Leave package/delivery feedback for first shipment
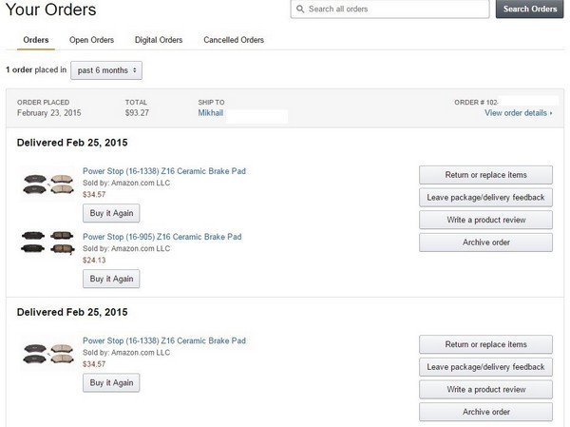The image size is (570, 427). point(485,197)
